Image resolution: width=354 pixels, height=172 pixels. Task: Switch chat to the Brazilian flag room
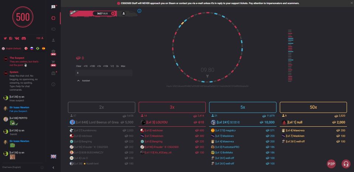coord(37,49)
